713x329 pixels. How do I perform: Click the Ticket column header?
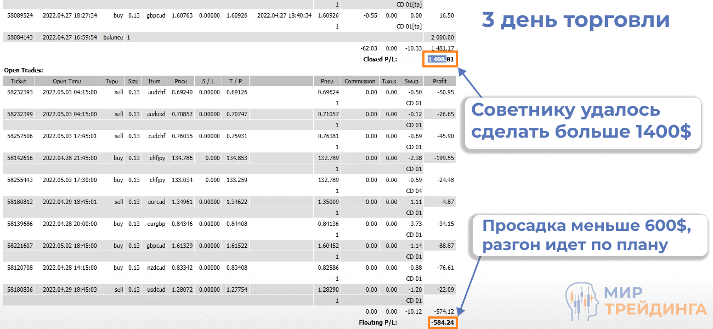[18, 81]
